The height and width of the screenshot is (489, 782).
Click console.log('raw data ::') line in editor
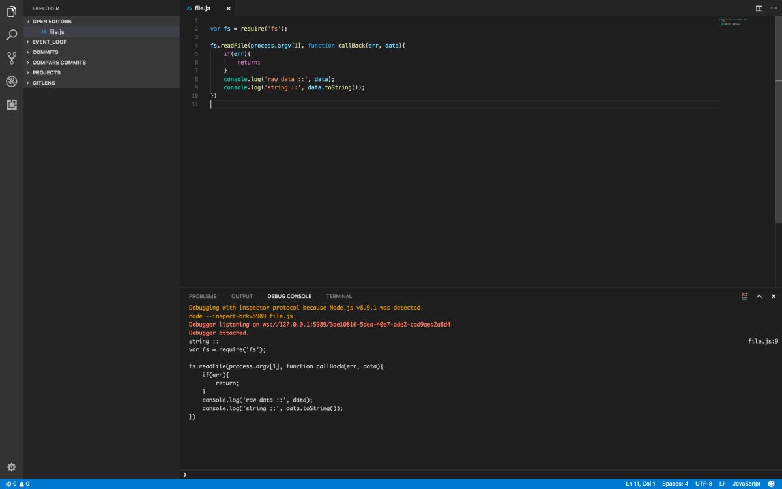pyautogui.click(x=279, y=79)
